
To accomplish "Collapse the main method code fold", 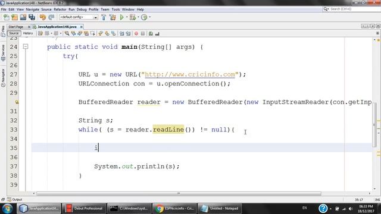I will tap(26, 46).
